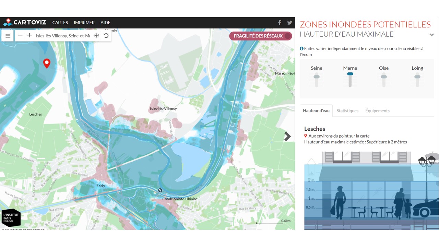Open the Twitter share icon

tap(289, 23)
